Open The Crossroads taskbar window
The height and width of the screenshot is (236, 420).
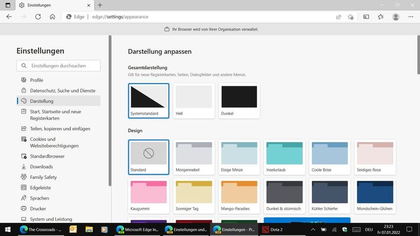pos(41,230)
